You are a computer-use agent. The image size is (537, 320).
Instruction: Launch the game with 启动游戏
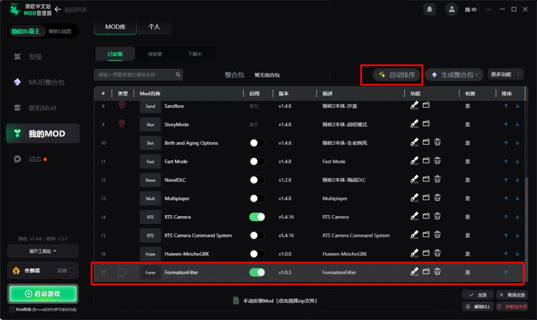click(43, 294)
